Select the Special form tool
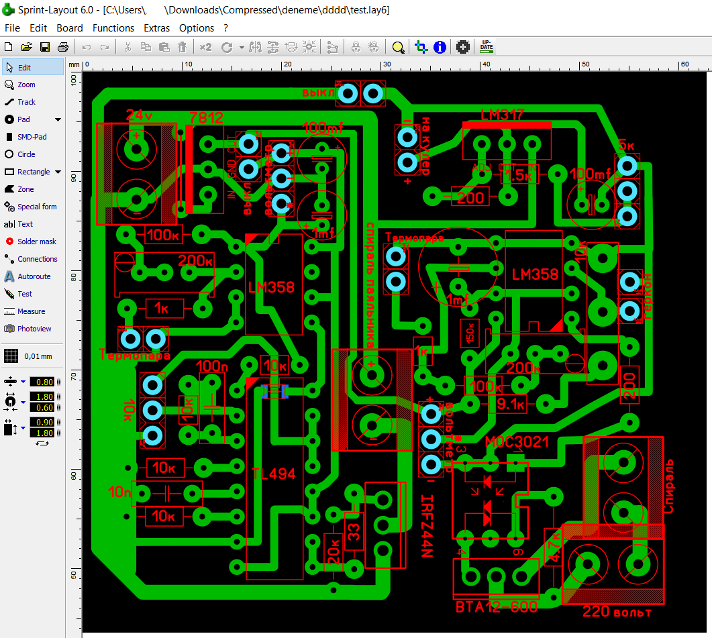 click(x=33, y=207)
